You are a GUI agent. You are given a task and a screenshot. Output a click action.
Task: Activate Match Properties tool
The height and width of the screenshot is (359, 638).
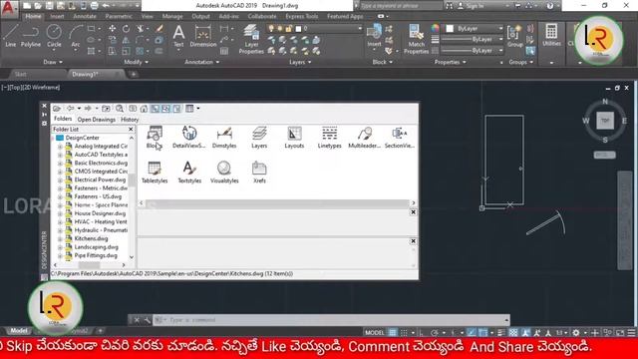click(416, 39)
